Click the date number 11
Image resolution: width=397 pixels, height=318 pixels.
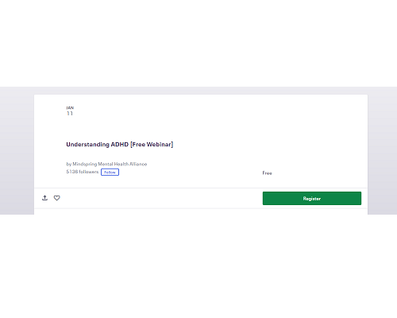tap(70, 114)
